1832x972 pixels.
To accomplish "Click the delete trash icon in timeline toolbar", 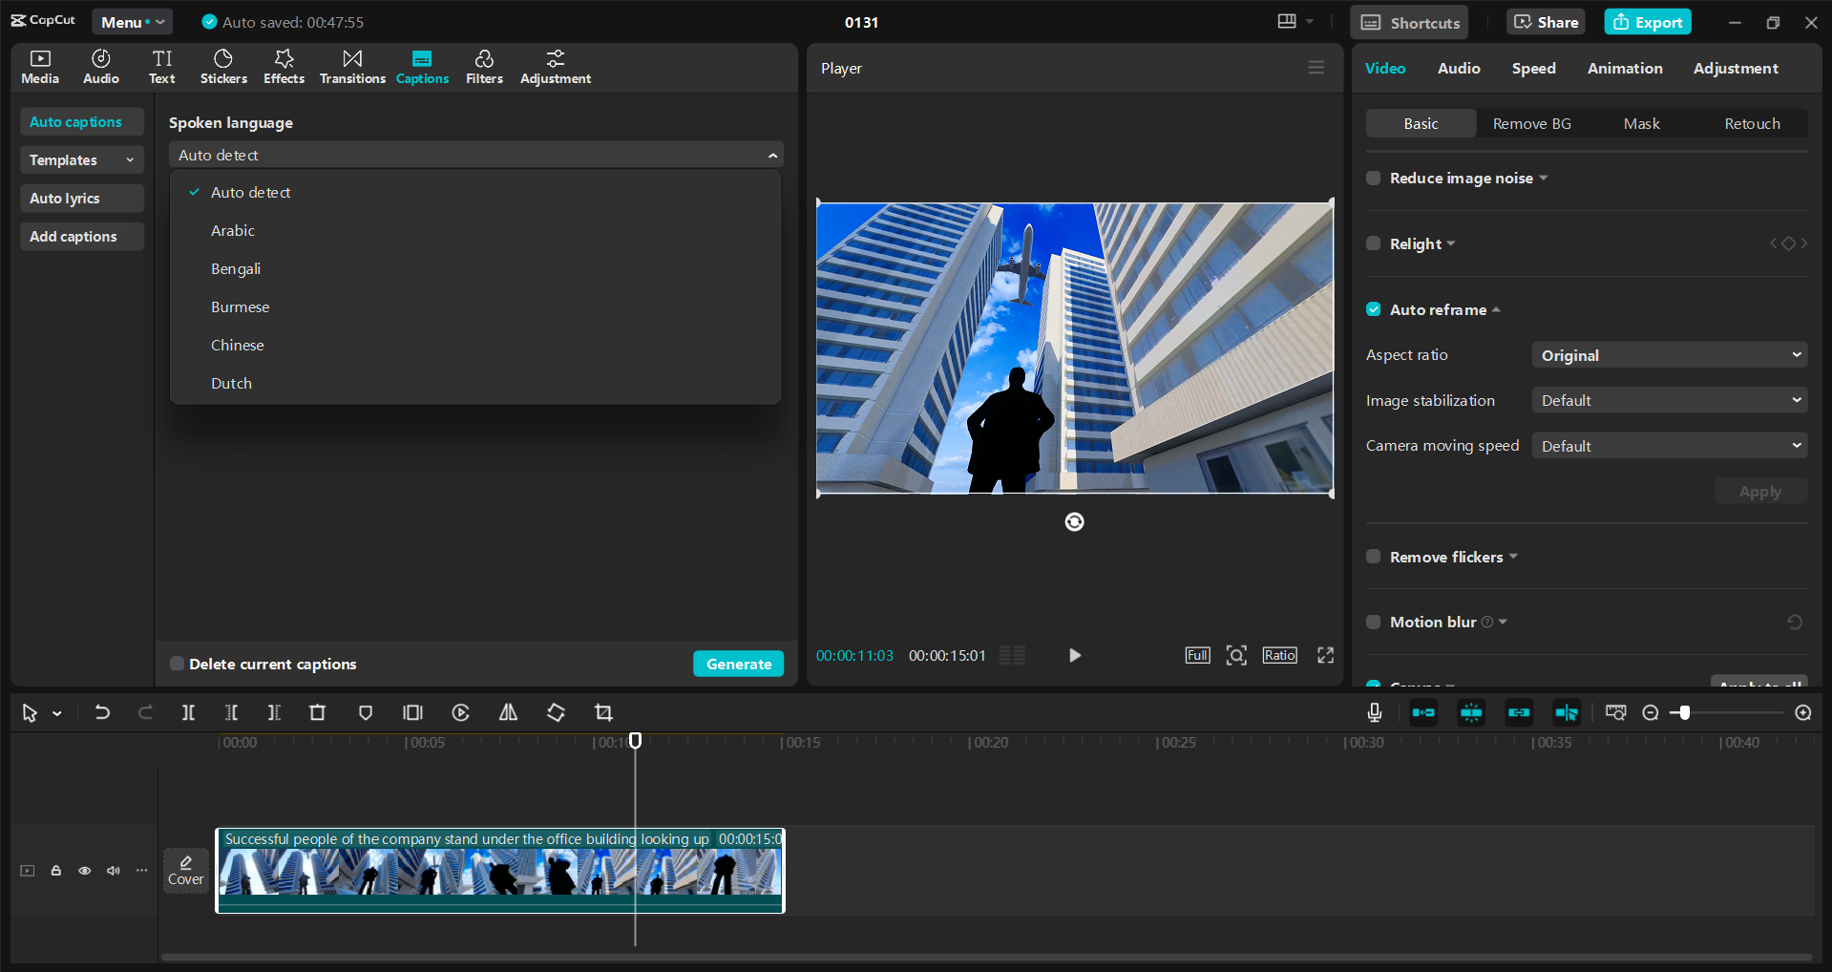I will click(317, 713).
